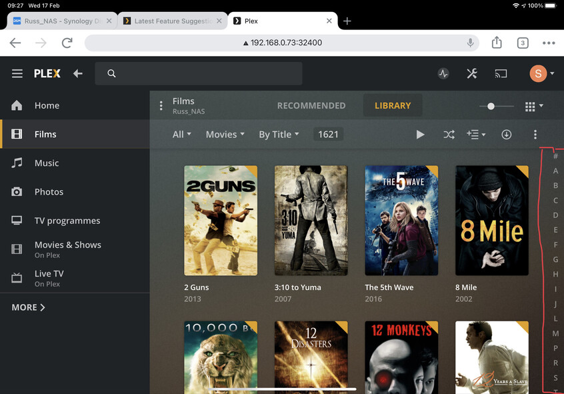Click the 1621 item count badge
This screenshot has height=394, width=564.
pyautogui.click(x=328, y=134)
